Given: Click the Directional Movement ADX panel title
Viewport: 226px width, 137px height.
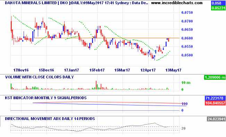Looking at the screenshot, I should (50, 119).
